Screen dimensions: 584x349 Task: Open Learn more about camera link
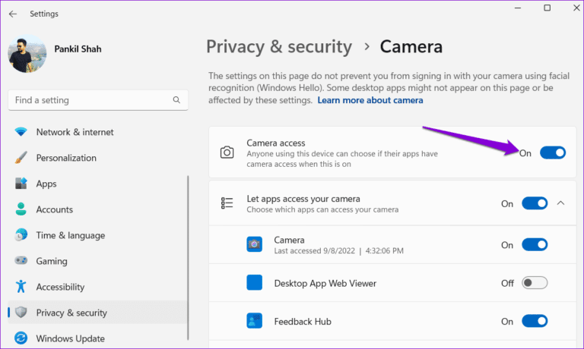pyautogui.click(x=370, y=100)
